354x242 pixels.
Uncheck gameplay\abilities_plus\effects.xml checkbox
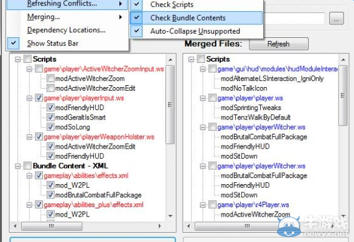pos(39,205)
